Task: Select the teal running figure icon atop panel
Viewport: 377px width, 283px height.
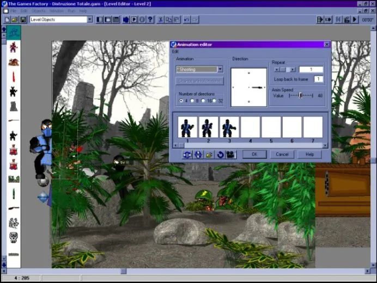Action: point(14,33)
